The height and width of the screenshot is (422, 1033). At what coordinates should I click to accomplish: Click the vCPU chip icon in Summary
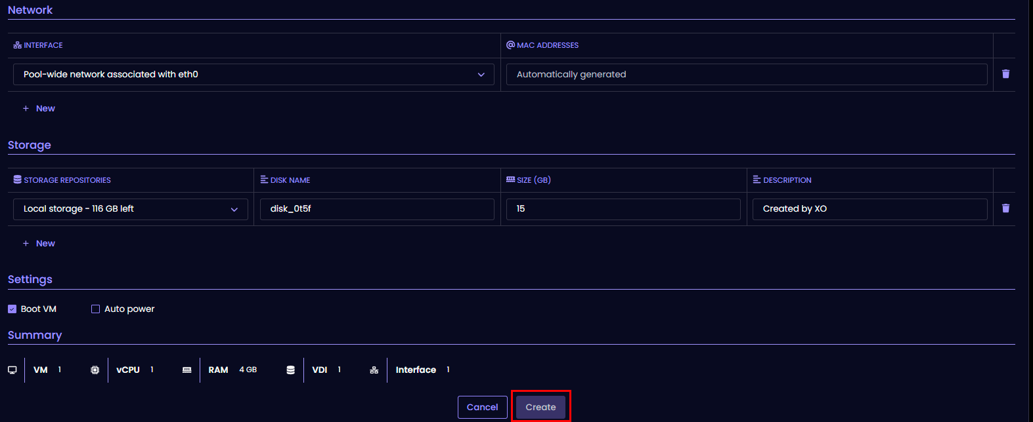(95, 370)
